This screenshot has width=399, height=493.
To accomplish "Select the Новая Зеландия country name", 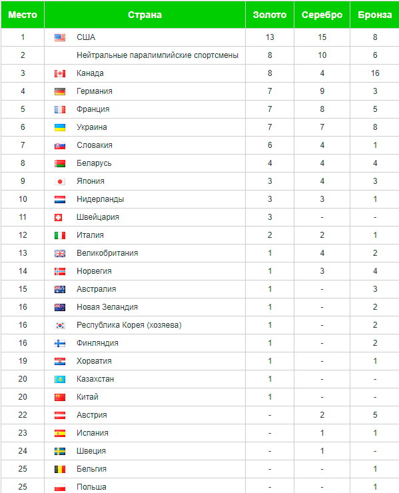I will pyautogui.click(x=107, y=307).
